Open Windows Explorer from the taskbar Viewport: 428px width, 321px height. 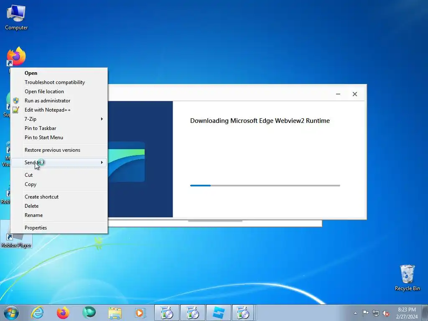(x=115, y=313)
